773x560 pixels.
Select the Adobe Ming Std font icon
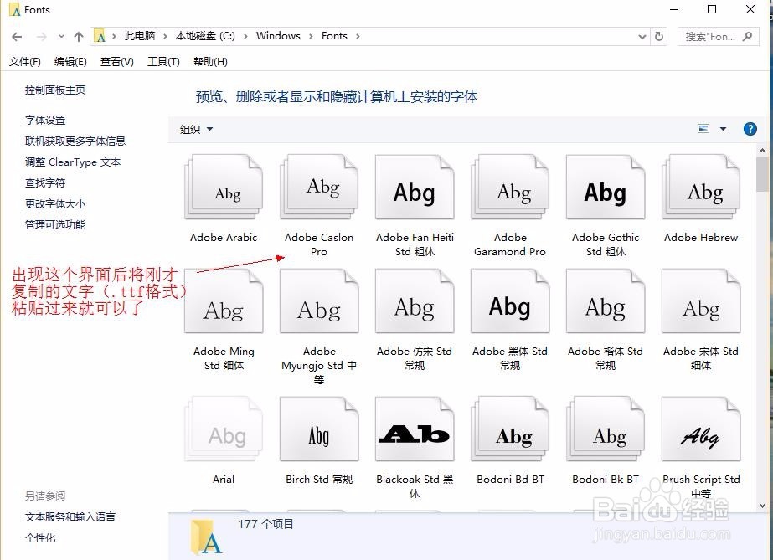pyautogui.click(x=224, y=301)
